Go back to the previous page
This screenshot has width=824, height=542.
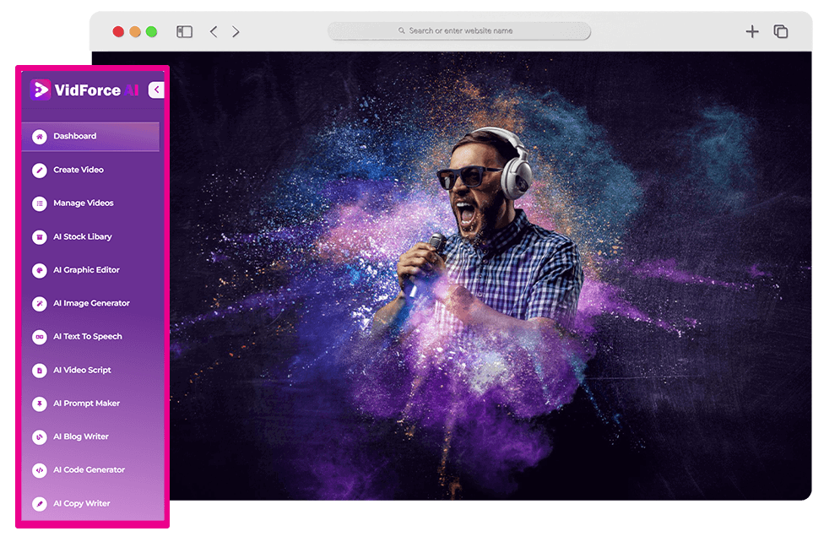point(214,32)
